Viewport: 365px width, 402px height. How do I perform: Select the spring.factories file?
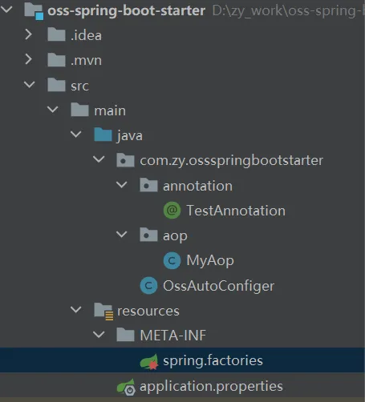(182, 360)
